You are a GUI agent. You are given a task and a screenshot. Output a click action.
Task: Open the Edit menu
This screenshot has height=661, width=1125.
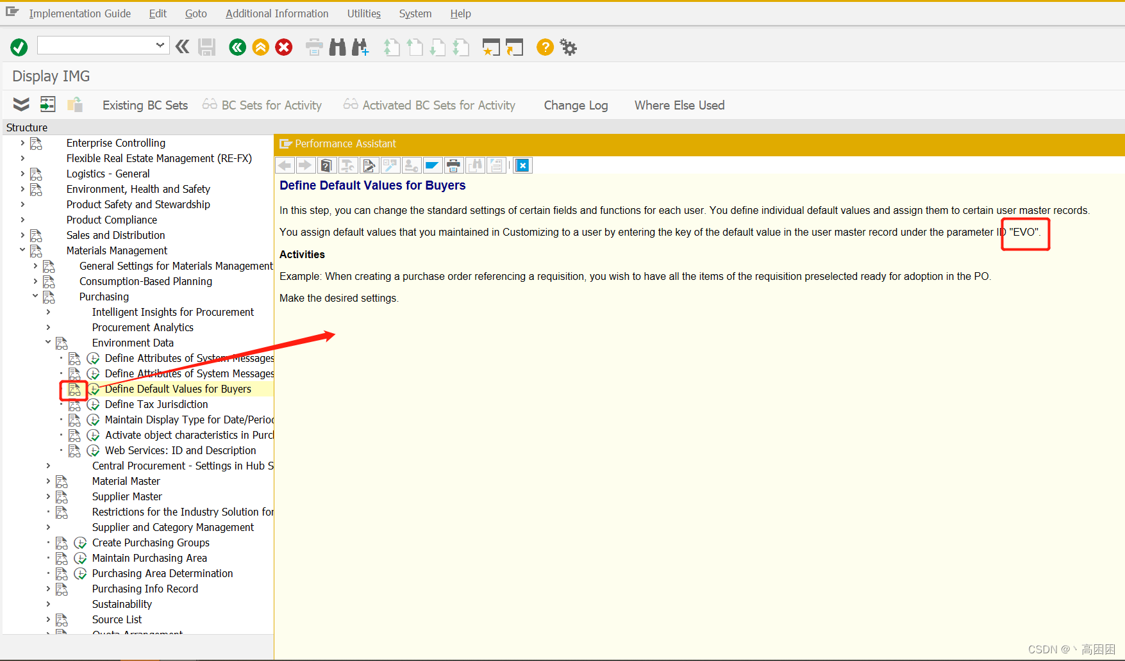coord(158,13)
